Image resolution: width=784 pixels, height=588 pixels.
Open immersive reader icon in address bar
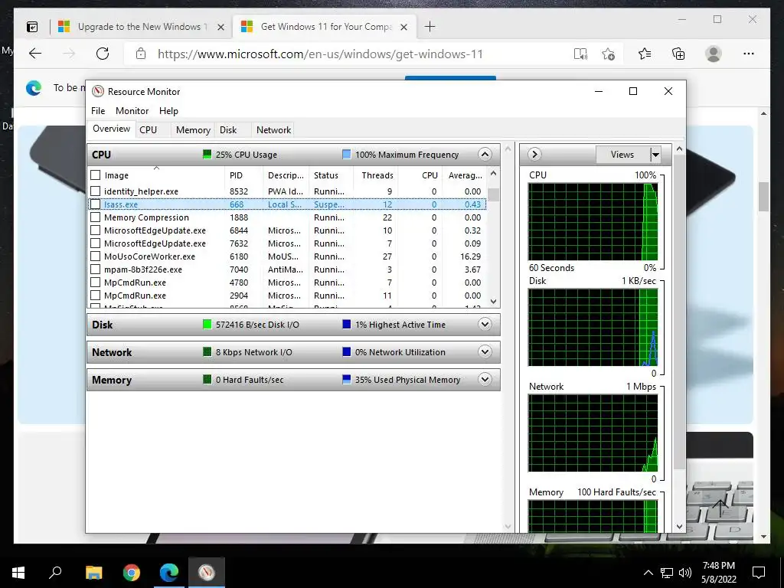[x=580, y=54]
